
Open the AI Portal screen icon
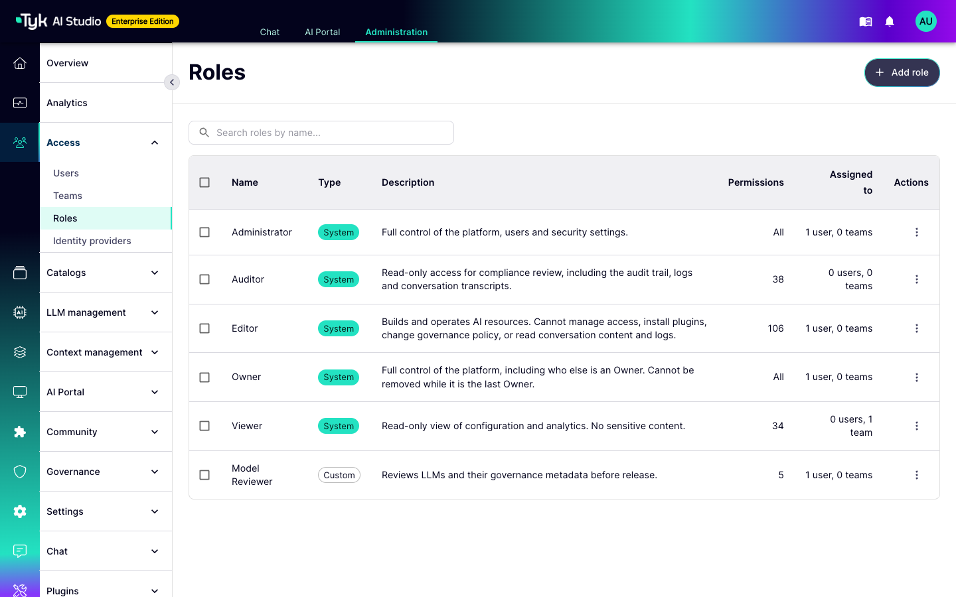pyautogui.click(x=20, y=392)
